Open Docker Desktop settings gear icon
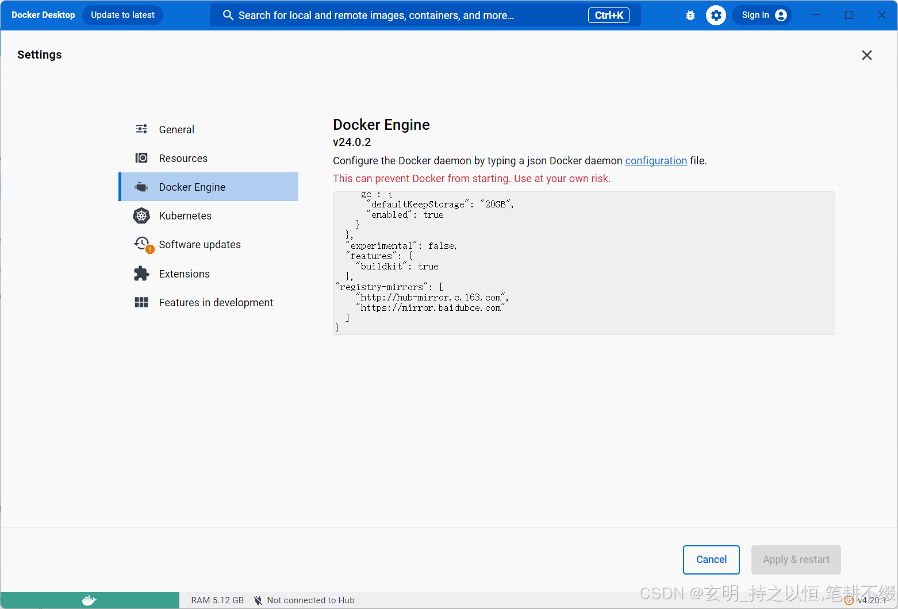Image resolution: width=898 pixels, height=609 pixels. [x=716, y=15]
